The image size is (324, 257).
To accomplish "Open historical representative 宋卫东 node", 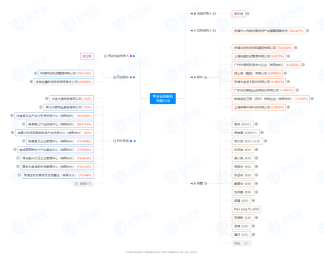I will pyautogui.click(x=87, y=56).
